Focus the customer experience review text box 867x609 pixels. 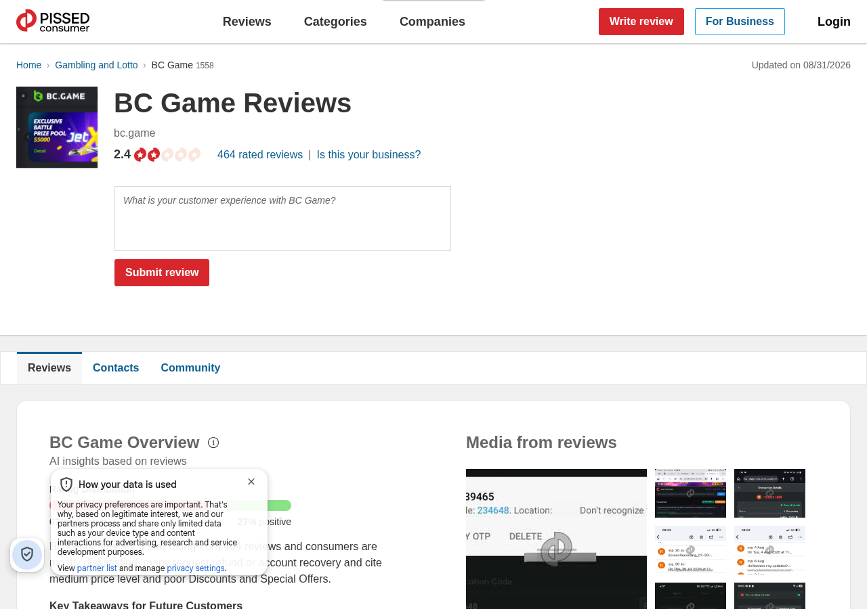pyautogui.click(x=282, y=219)
